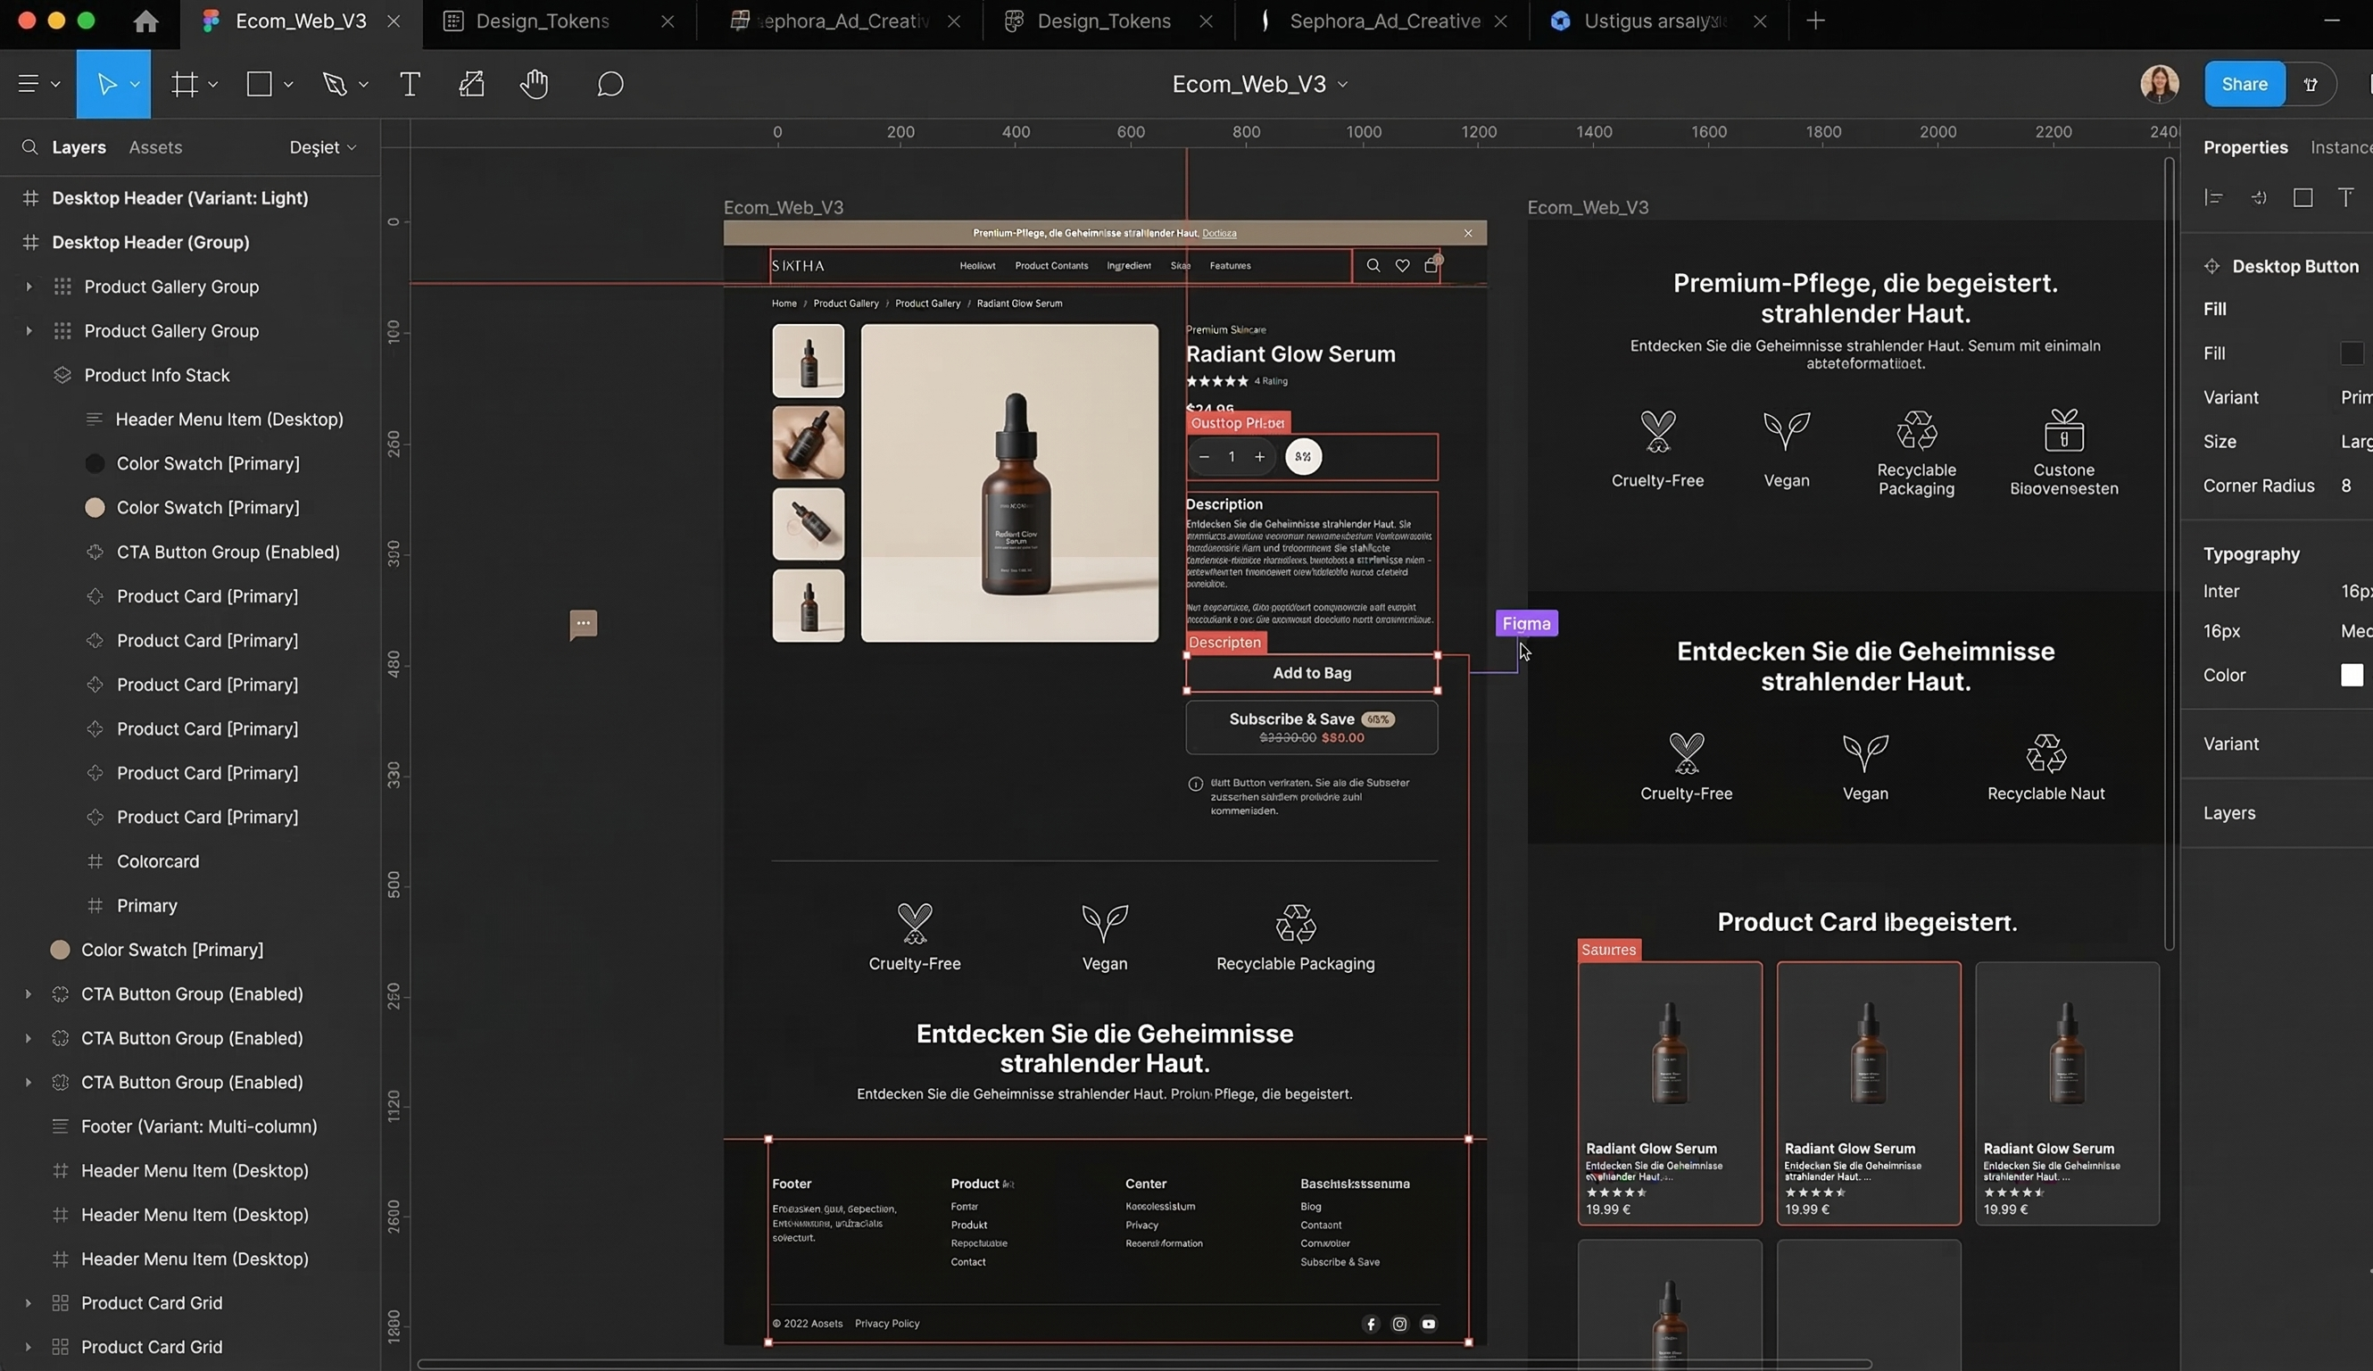Image resolution: width=2373 pixels, height=1371 pixels.
Task: Select the Move tool
Action: click(107, 84)
